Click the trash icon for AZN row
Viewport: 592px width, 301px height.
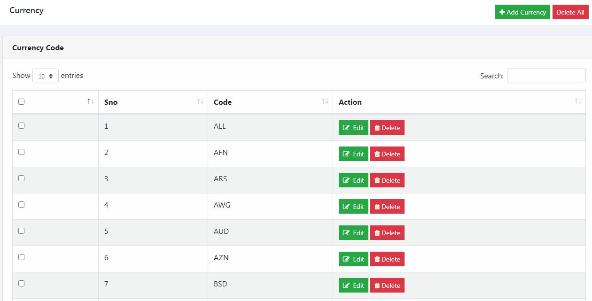pyautogui.click(x=377, y=259)
